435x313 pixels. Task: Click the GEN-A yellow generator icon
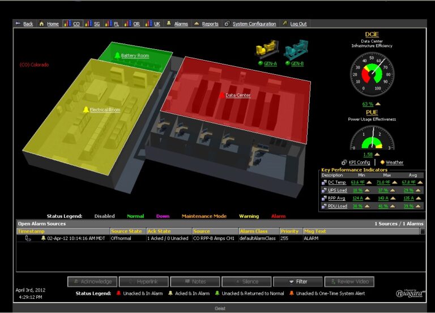267,51
